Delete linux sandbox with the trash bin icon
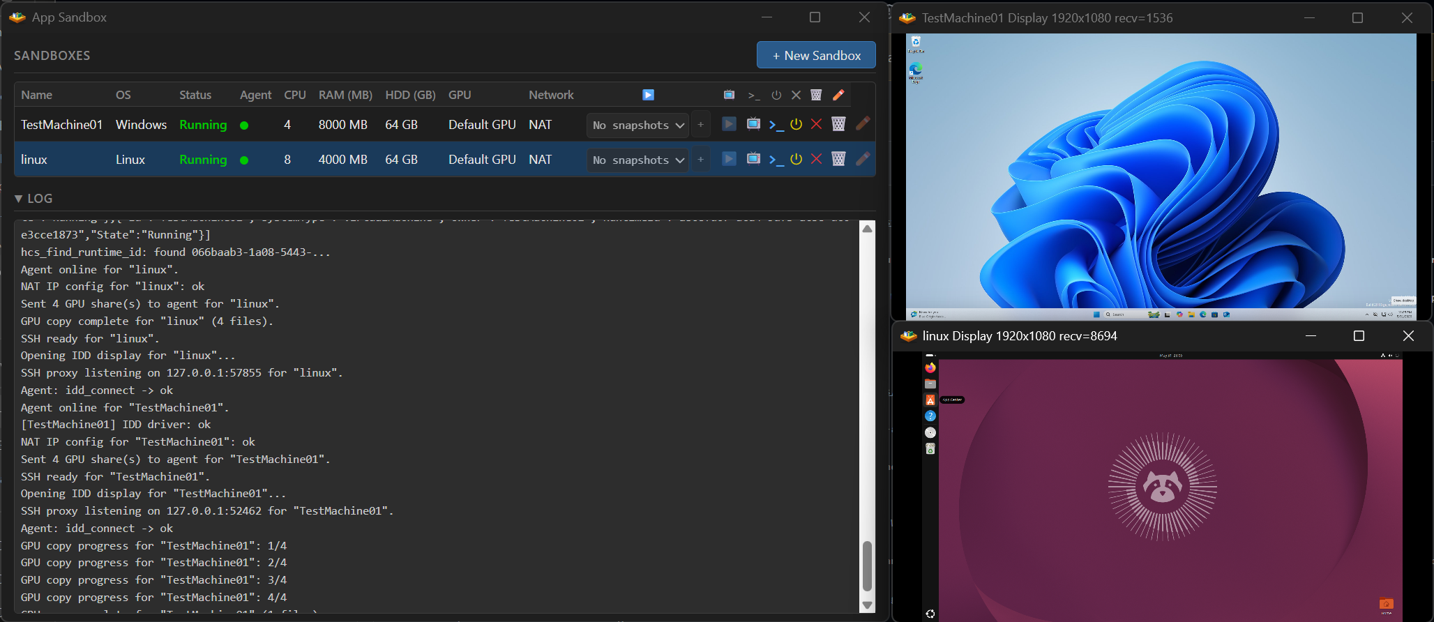 (x=838, y=159)
